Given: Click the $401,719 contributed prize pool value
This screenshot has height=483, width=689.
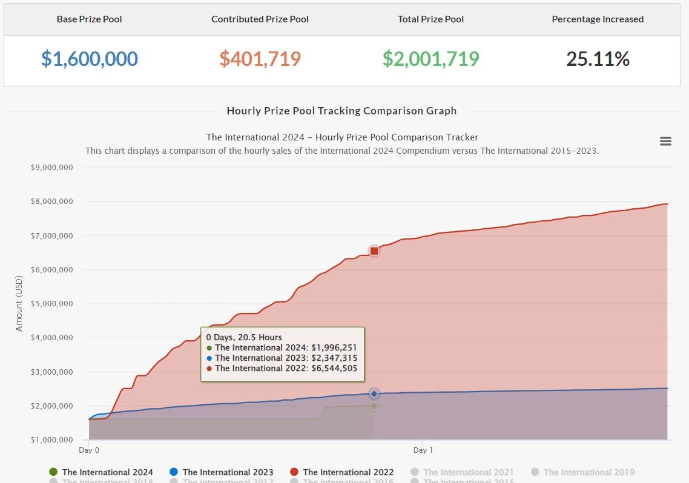Looking at the screenshot, I should (260, 59).
